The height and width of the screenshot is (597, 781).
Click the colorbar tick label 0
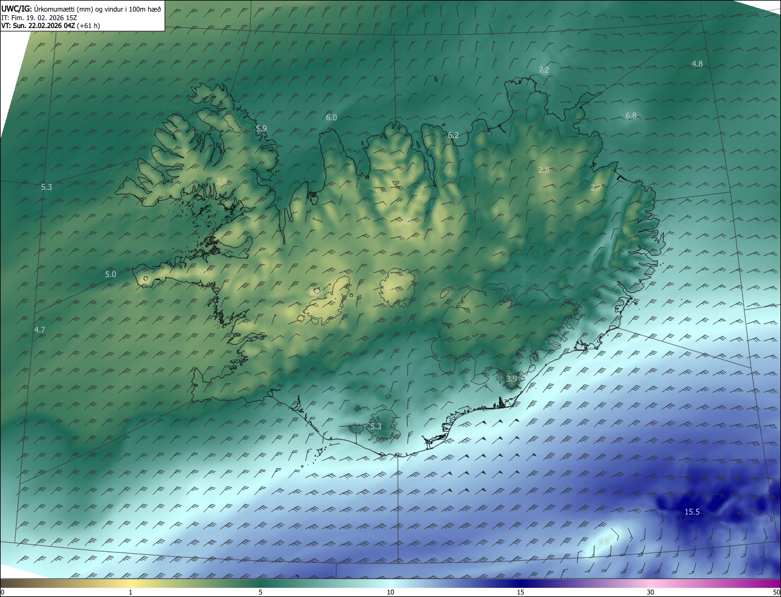2,592
